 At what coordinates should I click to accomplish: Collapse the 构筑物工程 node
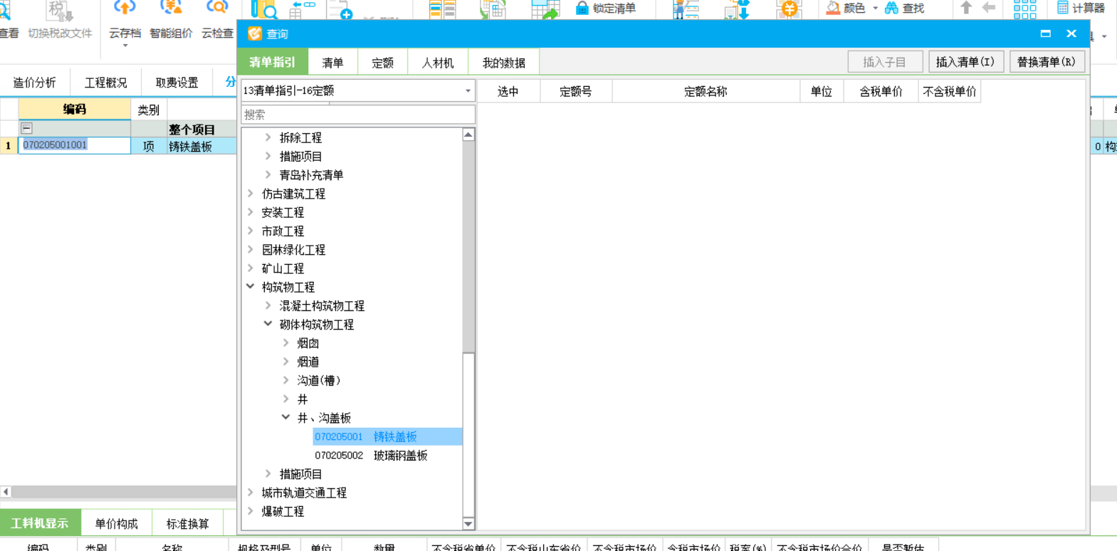(x=251, y=286)
